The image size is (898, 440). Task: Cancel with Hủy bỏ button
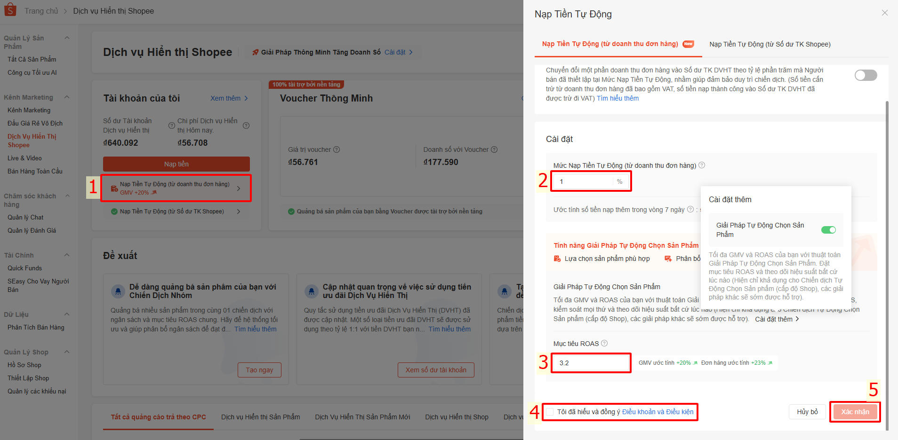click(807, 412)
